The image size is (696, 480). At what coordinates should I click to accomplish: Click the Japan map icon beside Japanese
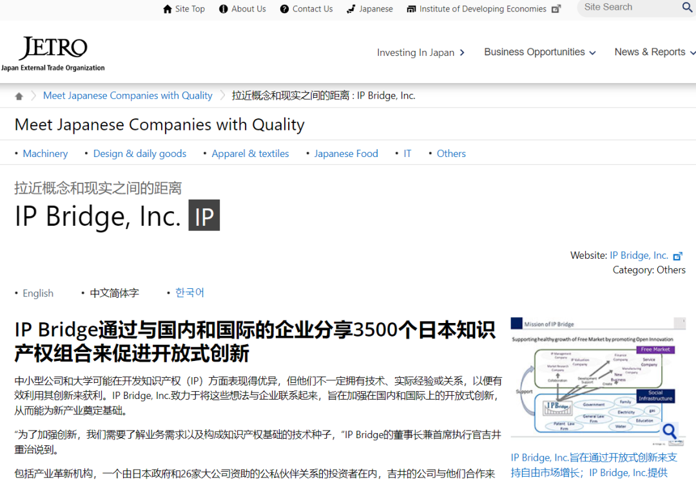pyautogui.click(x=351, y=9)
